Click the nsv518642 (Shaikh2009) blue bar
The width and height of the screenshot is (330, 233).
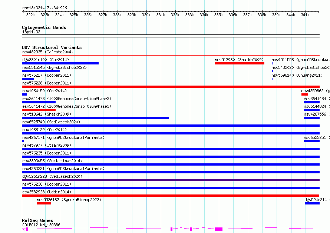click(95, 118)
